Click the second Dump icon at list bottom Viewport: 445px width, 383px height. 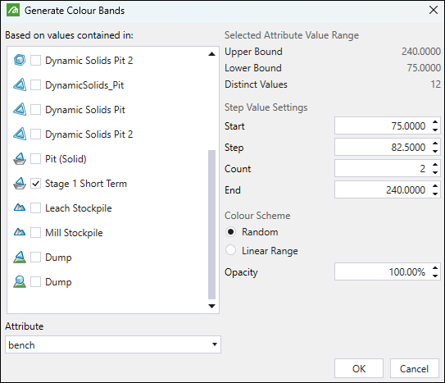pos(20,281)
